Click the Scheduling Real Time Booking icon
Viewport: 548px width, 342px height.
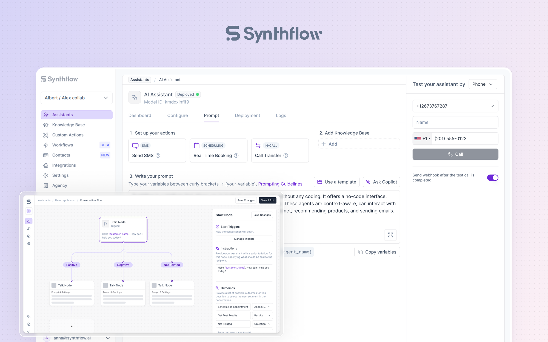(196, 145)
